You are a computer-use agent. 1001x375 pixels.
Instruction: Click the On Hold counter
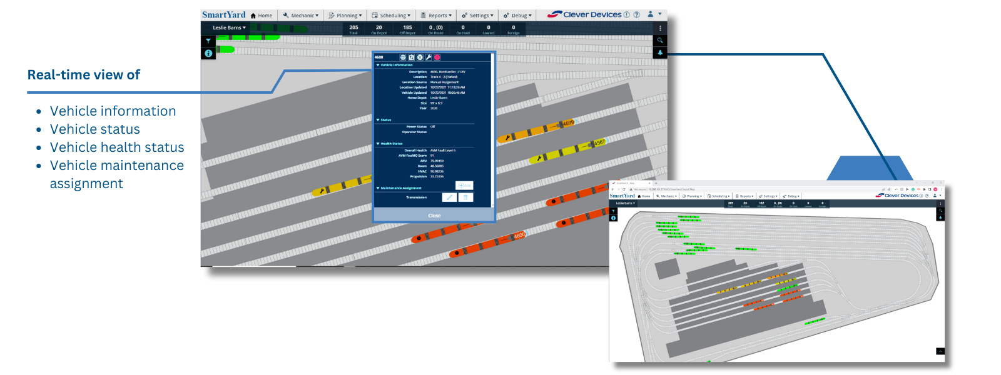[x=463, y=29]
